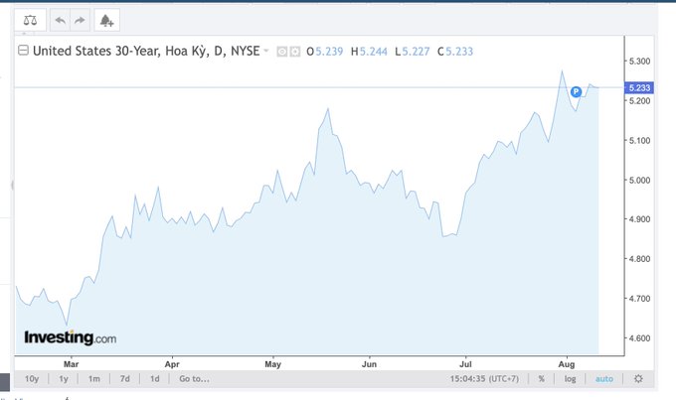The image size is (676, 400).
Task: Click the 4.800 price axis label
Action: (x=639, y=259)
